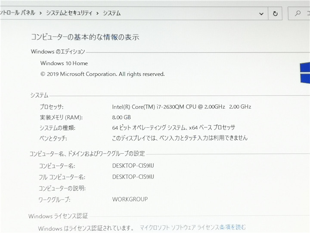Click the Windows のエディション section header

58,52
